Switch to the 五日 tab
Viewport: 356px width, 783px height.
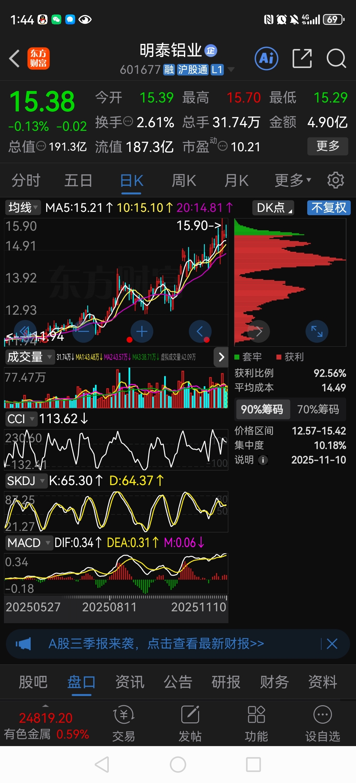[78, 180]
